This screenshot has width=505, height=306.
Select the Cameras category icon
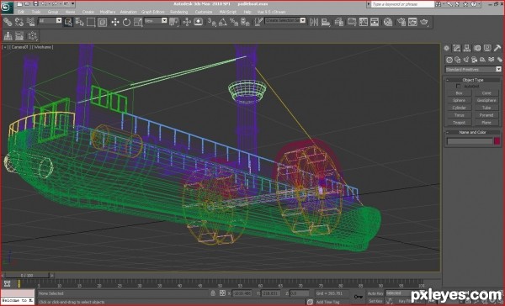coord(474,60)
